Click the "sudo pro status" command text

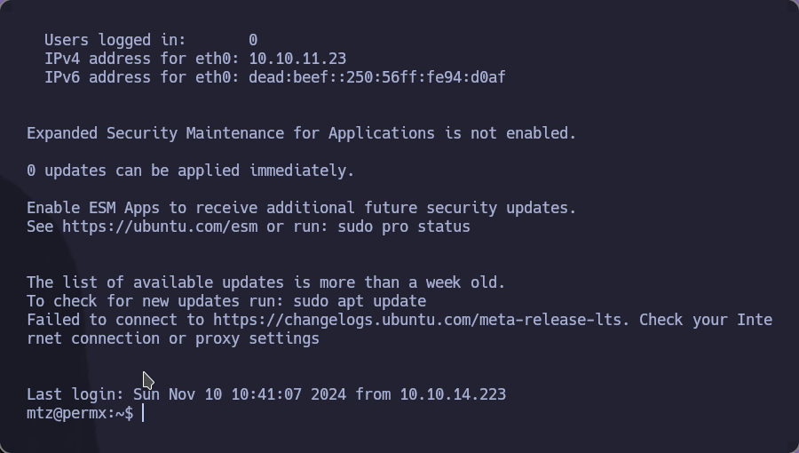point(404,226)
